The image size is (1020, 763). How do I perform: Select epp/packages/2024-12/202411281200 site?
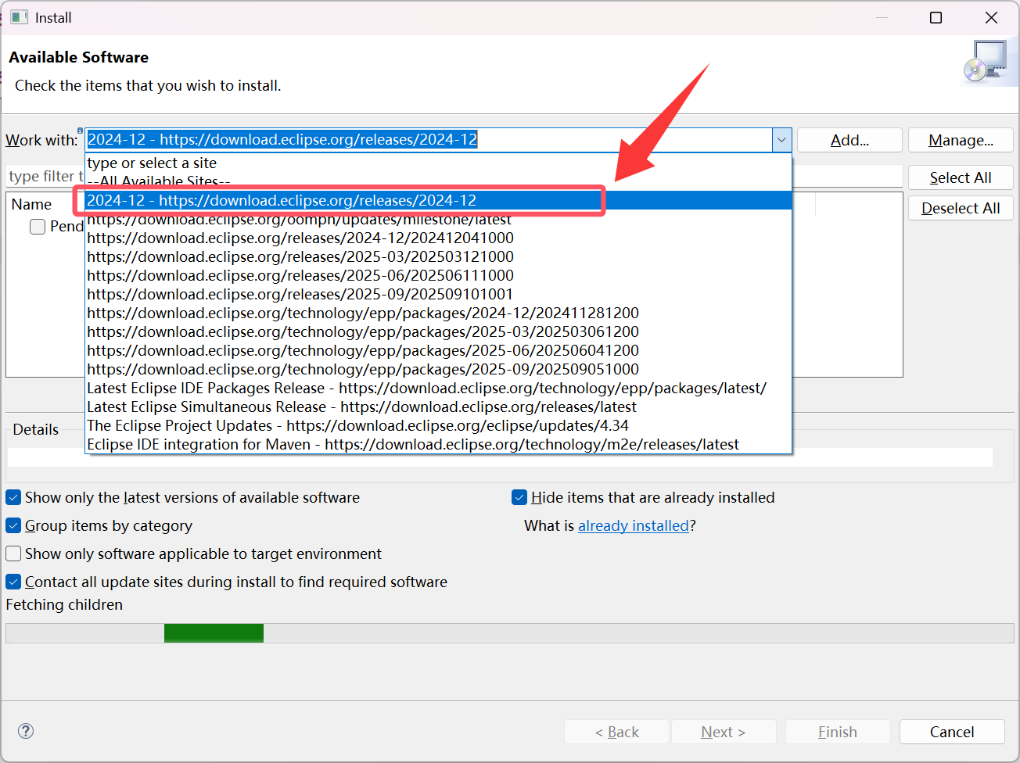click(x=438, y=313)
